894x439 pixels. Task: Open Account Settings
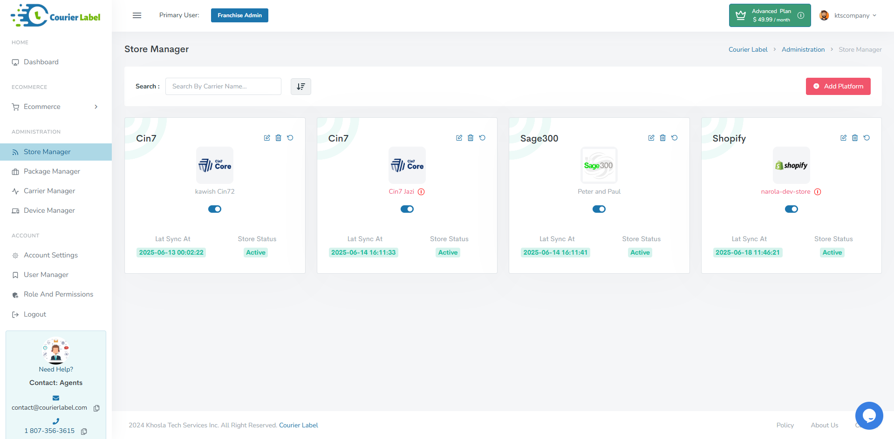click(x=56, y=255)
